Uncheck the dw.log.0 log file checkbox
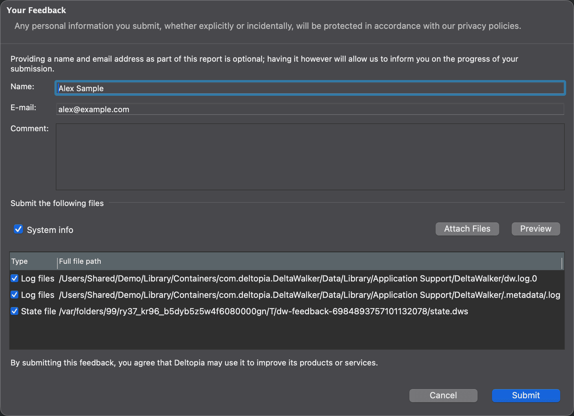Viewport: 574px width, 416px height. [x=14, y=279]
